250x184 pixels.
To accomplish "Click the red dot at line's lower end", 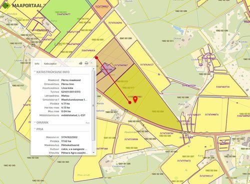I will [x=130, y=102].
